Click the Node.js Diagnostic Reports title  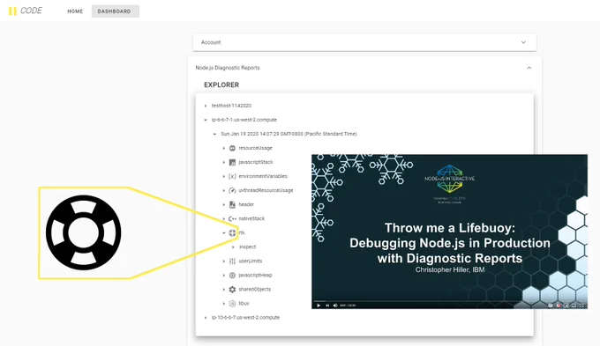pyautogui.click(x=228, y=68)
